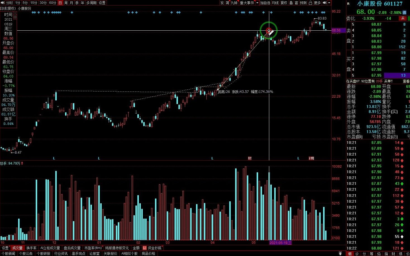
Task: Open 高手观点 bottom tab
Action: point(78,253)
